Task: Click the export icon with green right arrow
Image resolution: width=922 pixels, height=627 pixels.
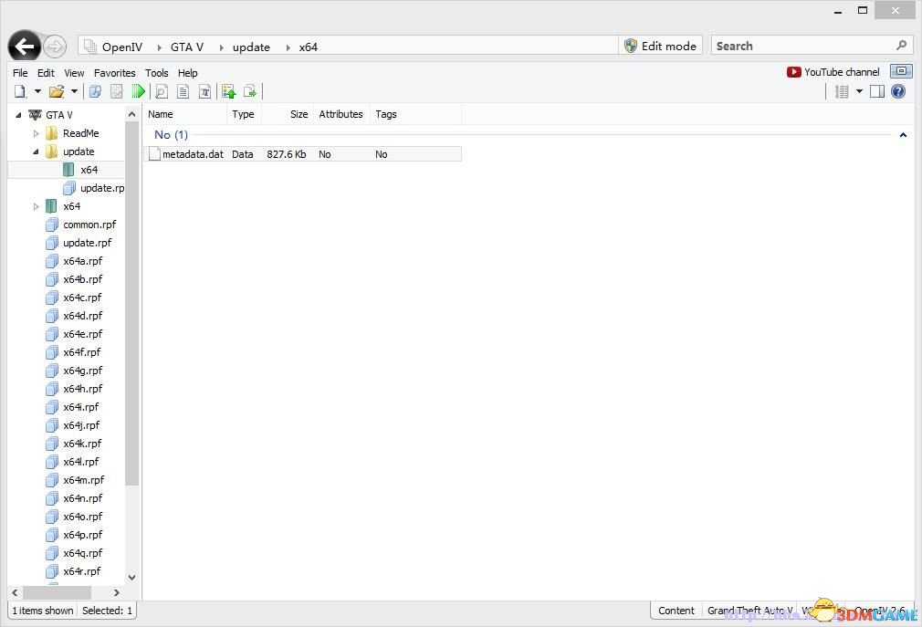Action: pos(250,91)
